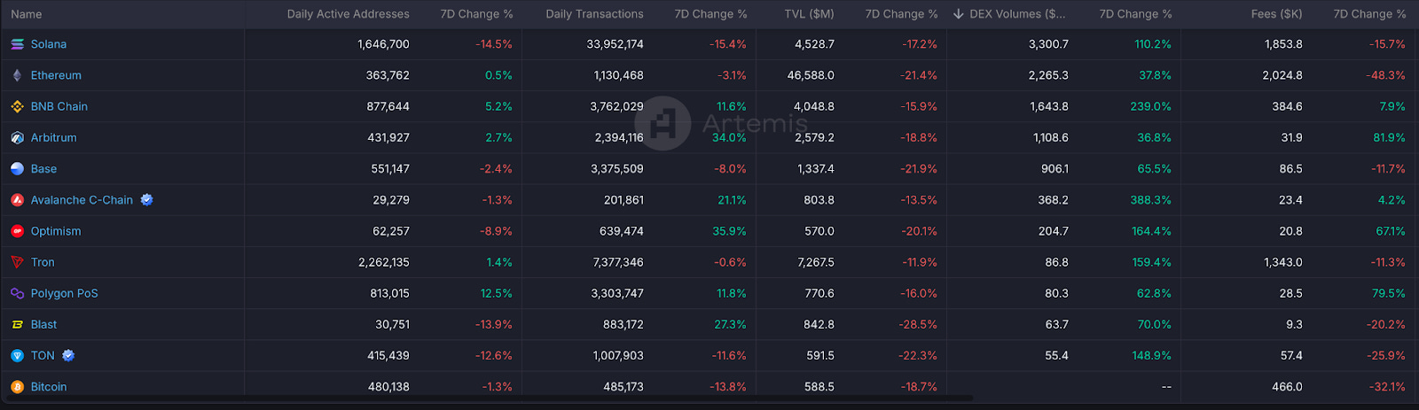This screenshot has height=410, width=1419.
Task: Click the Blast logo icon
Action: 17,325
